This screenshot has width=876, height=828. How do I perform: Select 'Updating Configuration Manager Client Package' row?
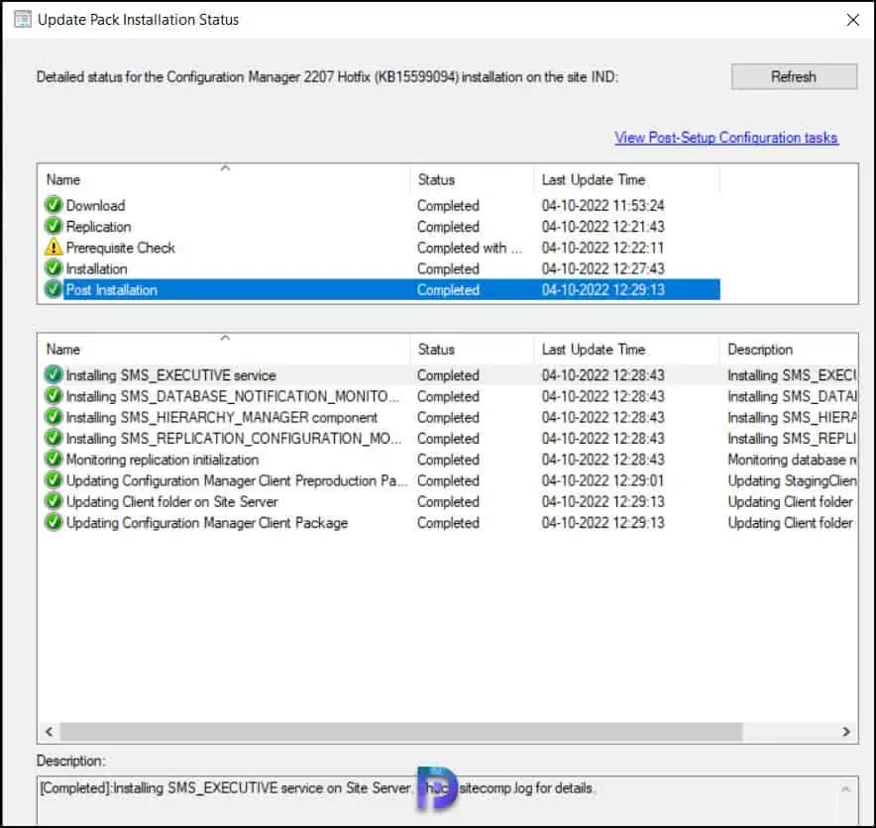pos(450,523)
